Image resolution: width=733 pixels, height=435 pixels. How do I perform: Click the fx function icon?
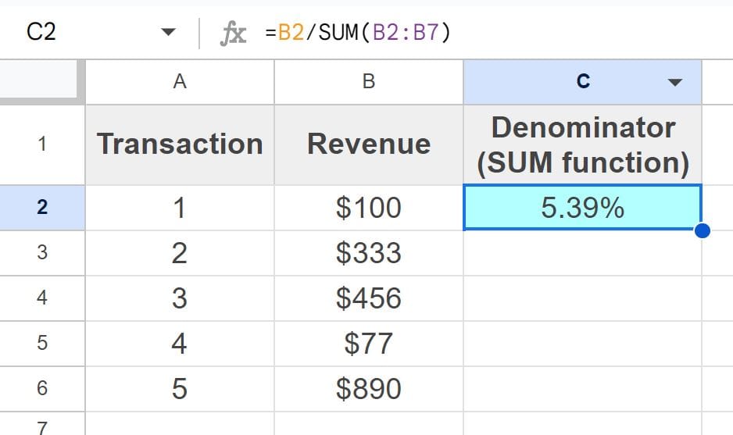(233, 33)
